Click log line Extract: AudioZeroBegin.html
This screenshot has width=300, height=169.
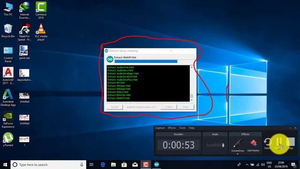(123, 73)
